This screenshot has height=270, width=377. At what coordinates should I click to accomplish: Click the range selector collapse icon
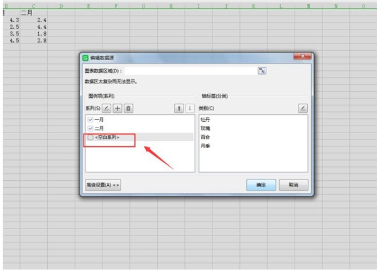pos(262,71)
